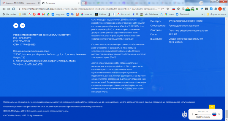Image resolution: width=228 pixels, height=121 pixels.
Task: Open the Спецпроекты footer link
Action: click(x=158, y=26)
